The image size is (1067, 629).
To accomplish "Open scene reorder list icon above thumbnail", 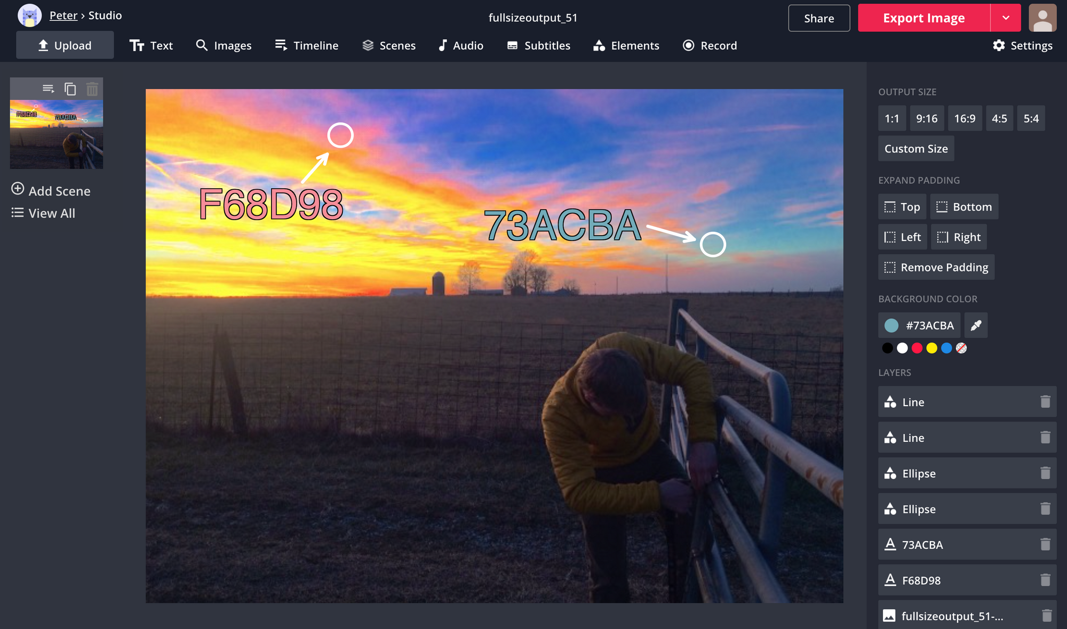I will click(x=48, y=88).
